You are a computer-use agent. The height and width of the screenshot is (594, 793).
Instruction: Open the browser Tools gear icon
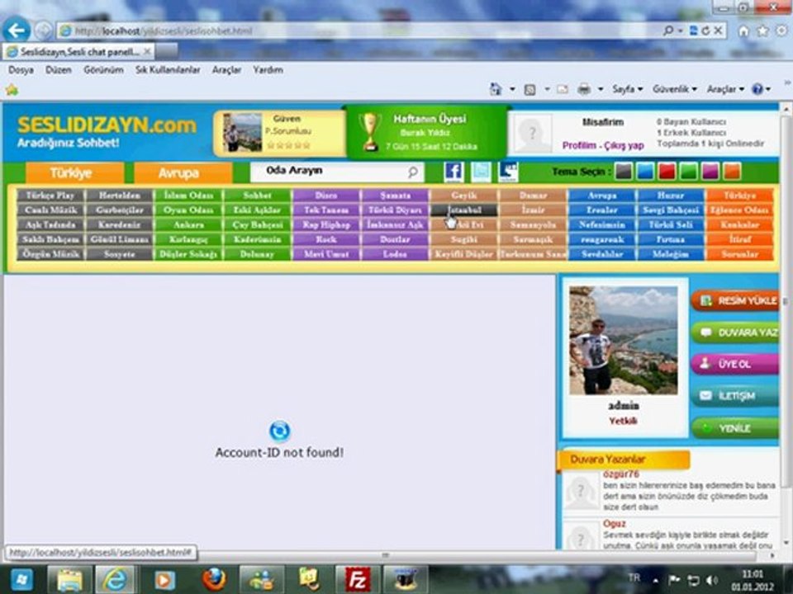(781, 31)
